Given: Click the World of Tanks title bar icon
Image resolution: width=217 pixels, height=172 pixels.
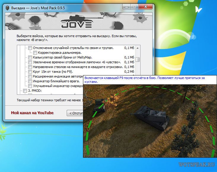Looking at the screenshot, I should point(7,7).
